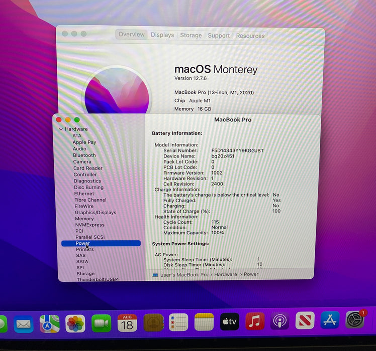The image size is (376, 351).
Task: Collapse the Hardware section in sidebar
Action: 61,129
